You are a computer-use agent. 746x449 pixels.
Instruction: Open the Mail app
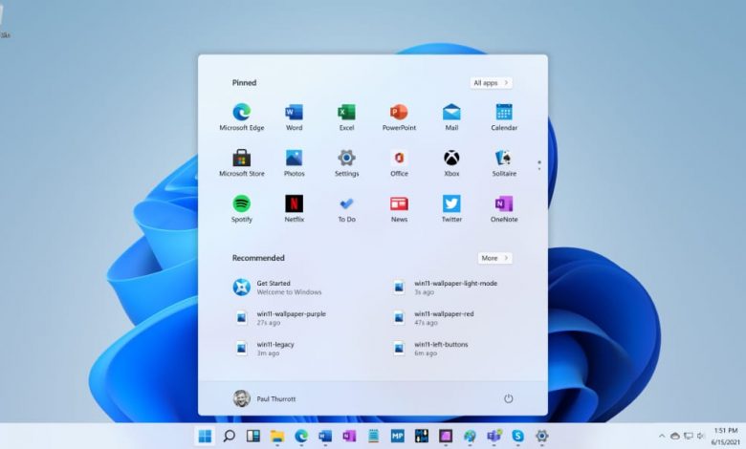pyautogui.click(x=451, y=117)
